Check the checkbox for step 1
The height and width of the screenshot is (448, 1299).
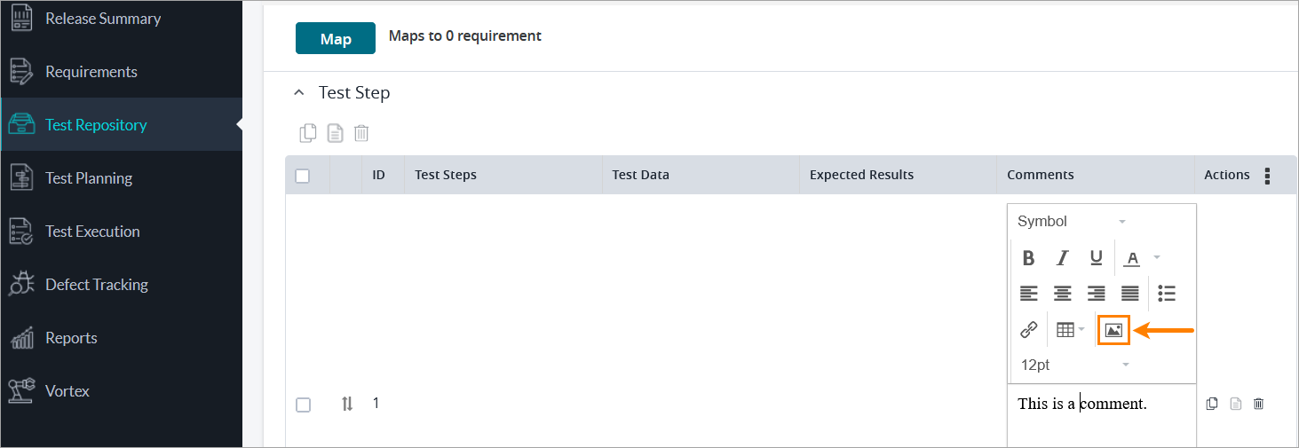(303, 405)
